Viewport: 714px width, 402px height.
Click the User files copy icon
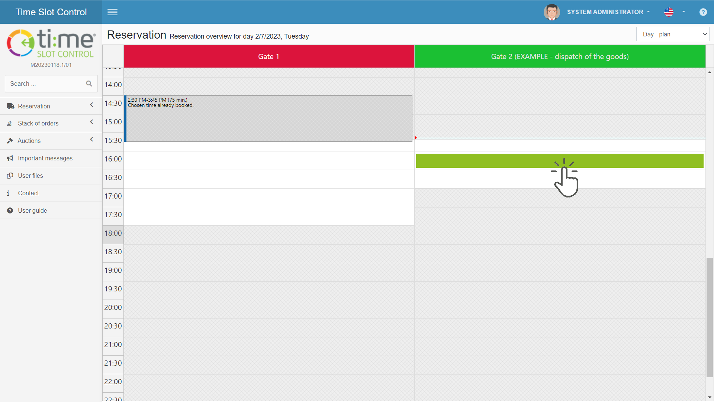click(x=10, y=176)
